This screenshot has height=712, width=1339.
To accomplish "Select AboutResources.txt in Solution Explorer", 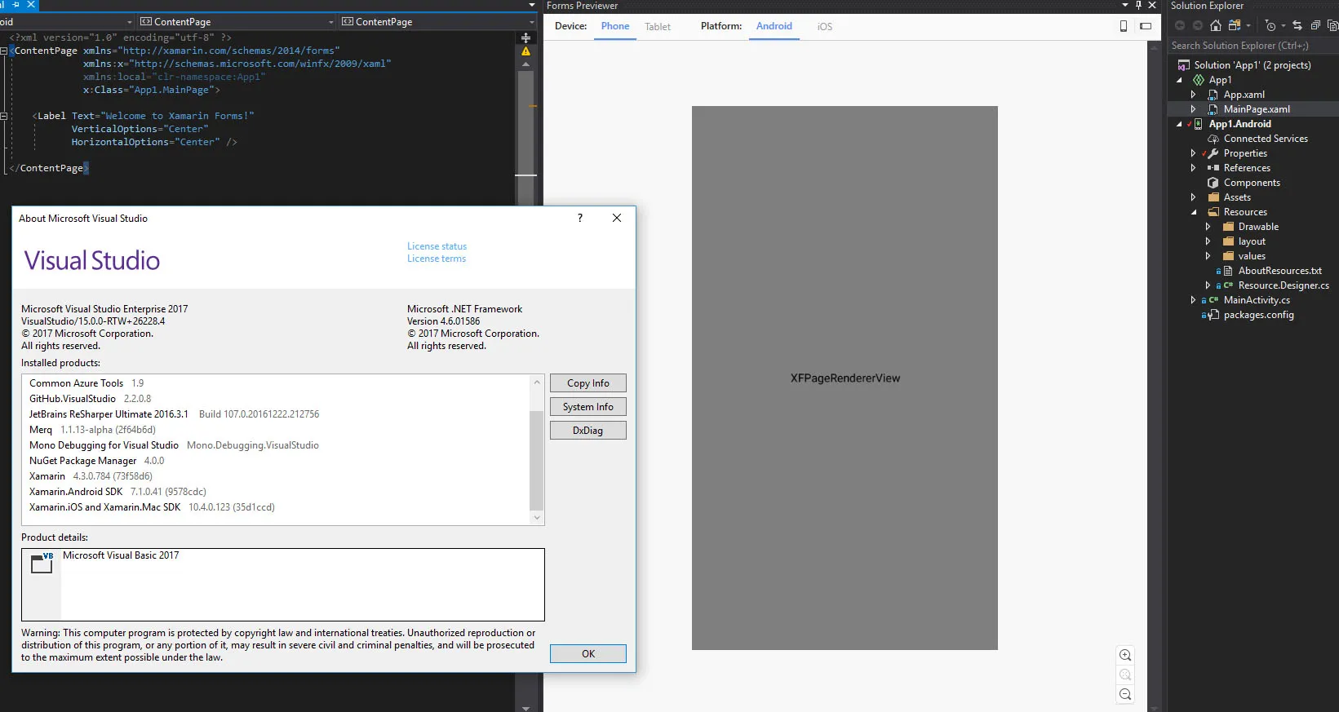I will pos(1280,271).
